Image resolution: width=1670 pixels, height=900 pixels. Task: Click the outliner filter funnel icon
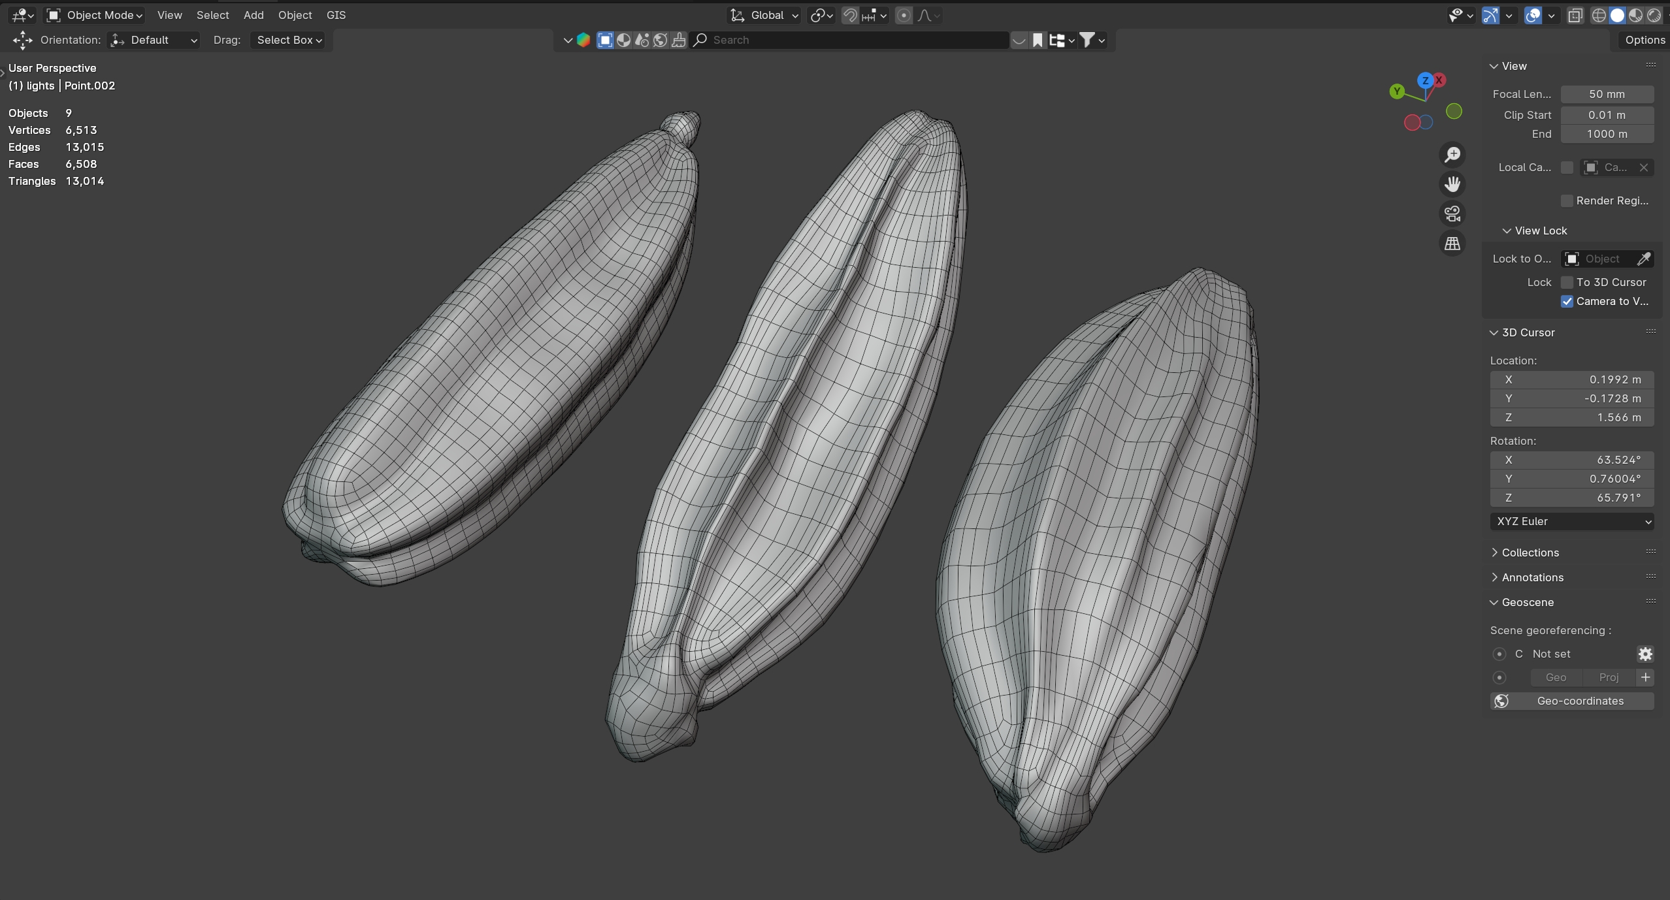pos(1087,40)
